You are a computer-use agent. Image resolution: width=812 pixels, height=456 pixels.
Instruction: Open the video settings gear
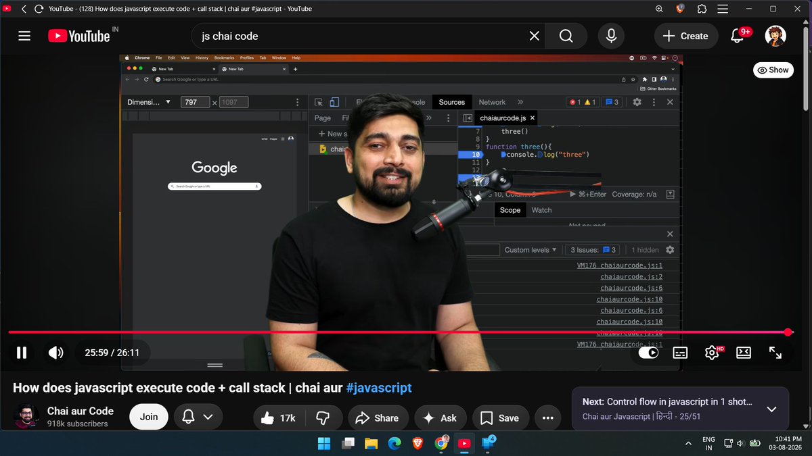(712, 352)
